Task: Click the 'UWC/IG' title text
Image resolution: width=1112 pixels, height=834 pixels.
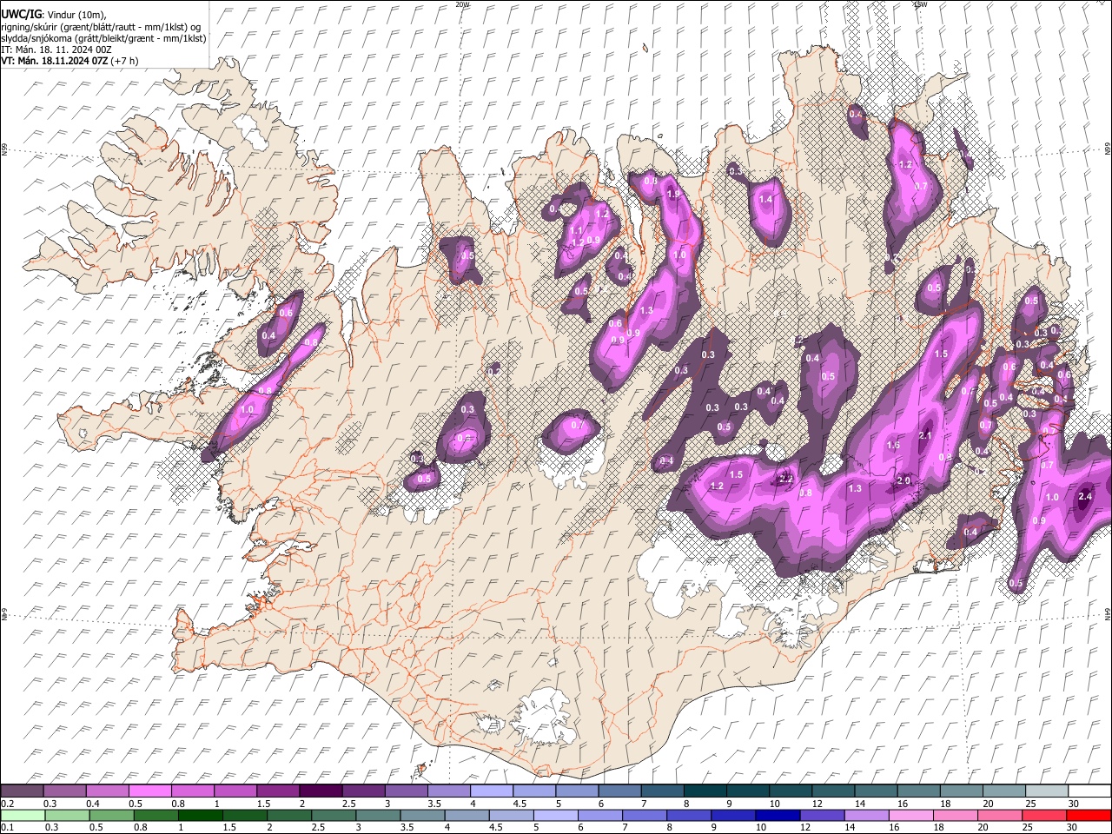Action: pos(20,15)
